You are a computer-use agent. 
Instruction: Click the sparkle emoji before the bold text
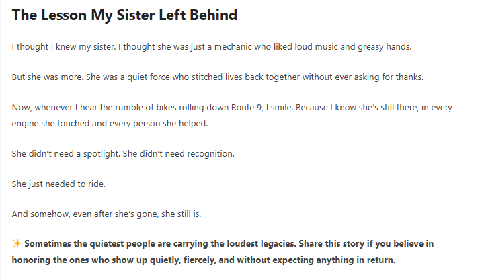(x=17, y=244)
